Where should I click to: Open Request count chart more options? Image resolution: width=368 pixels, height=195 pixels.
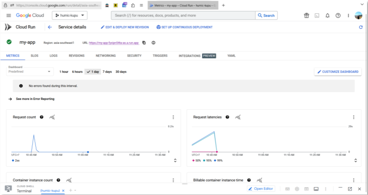click(173, 117)
